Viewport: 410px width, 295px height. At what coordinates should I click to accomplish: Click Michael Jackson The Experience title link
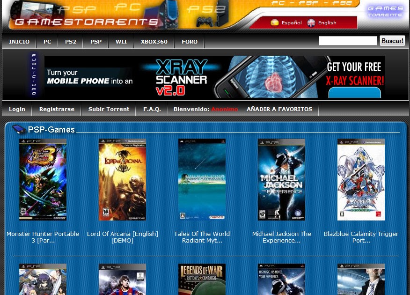coord(282,237)
